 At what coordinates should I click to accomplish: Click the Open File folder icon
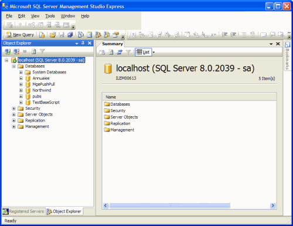coord(52,35)
